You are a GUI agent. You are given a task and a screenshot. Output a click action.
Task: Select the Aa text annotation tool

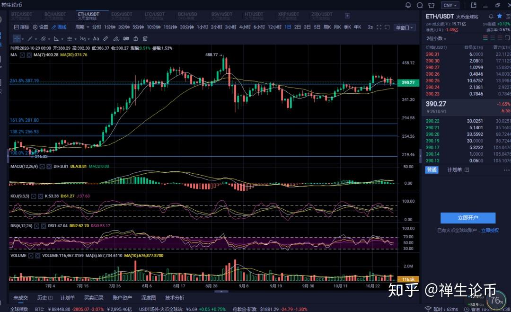pos(96,39)
